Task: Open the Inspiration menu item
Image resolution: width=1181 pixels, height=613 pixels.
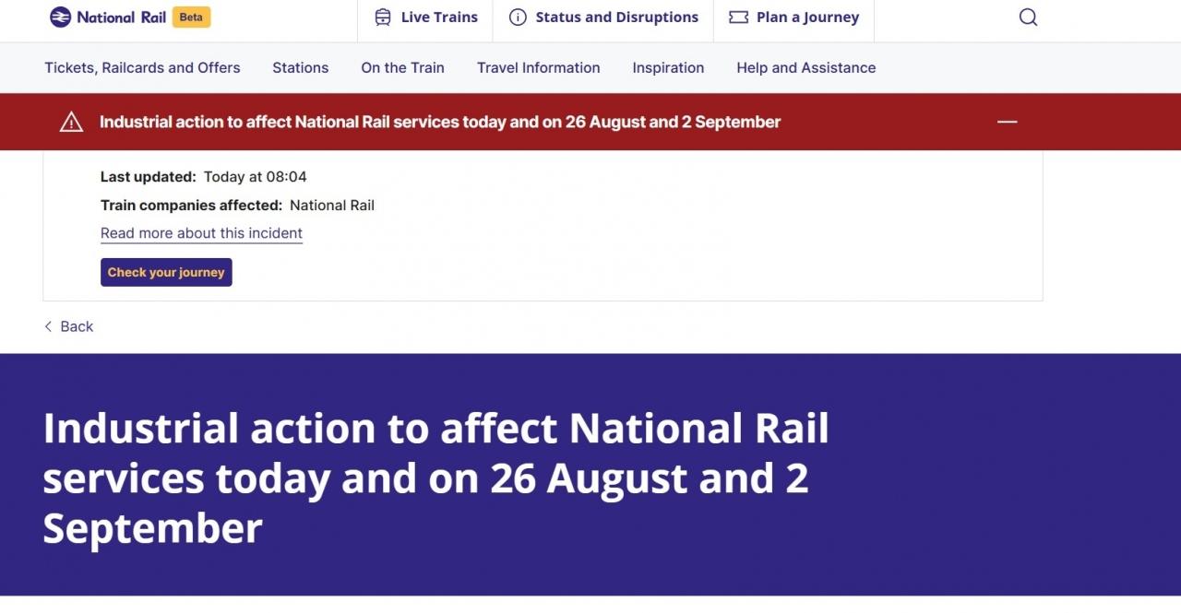Action: (x=668, y=67)
